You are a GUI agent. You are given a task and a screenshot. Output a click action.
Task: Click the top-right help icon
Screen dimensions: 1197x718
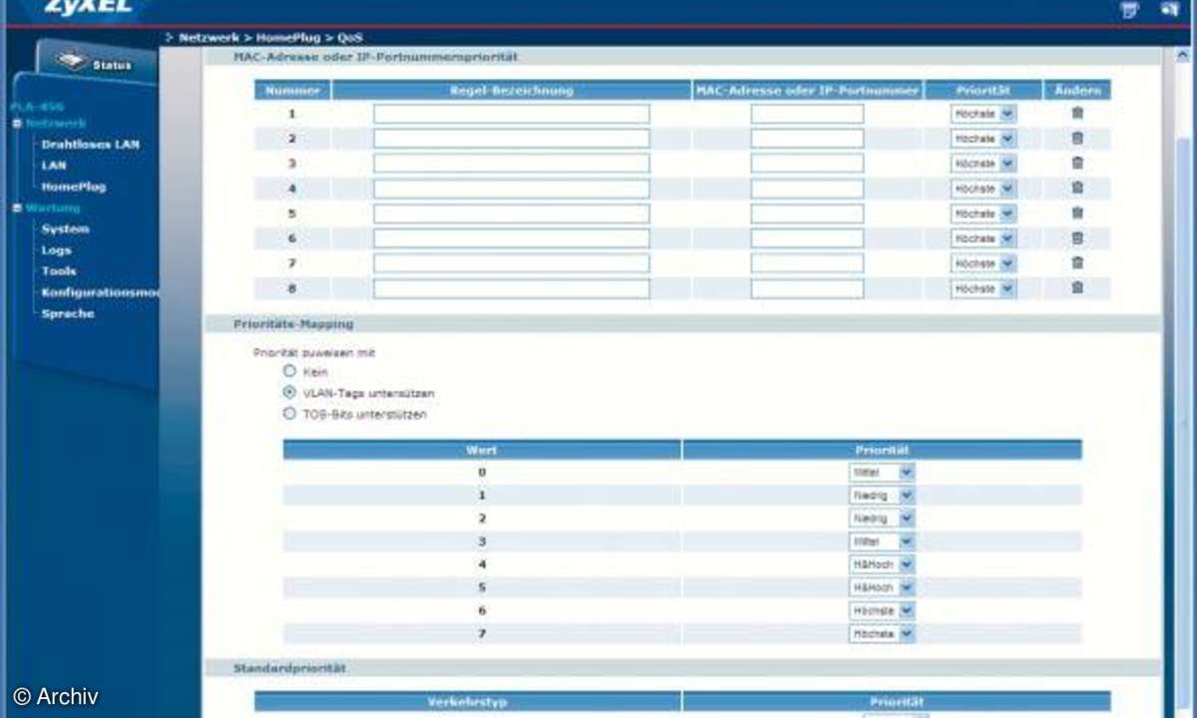coord(1129,10)
